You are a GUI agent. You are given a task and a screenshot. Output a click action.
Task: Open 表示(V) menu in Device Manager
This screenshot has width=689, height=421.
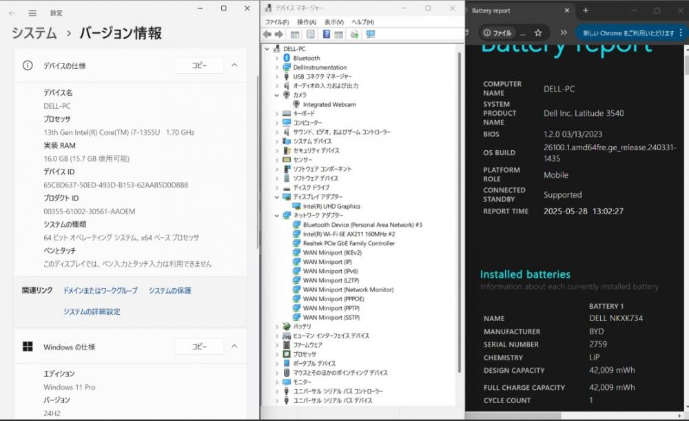point(334,22)
